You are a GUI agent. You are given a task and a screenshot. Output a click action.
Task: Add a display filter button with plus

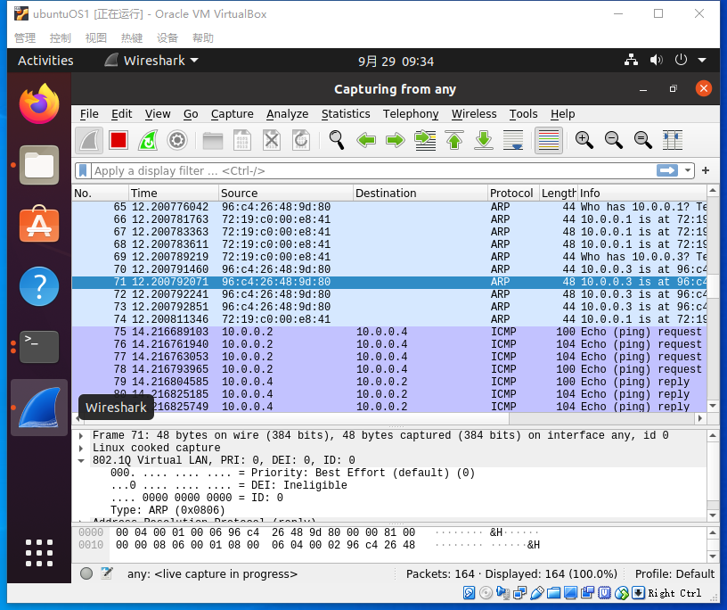tap(706, 171)
